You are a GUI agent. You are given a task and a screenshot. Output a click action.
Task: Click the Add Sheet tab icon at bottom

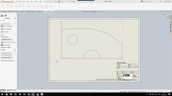tap(14, 90)
